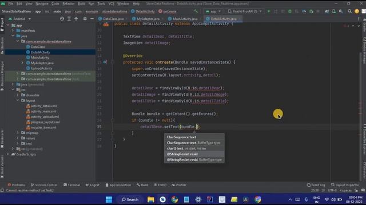
Task: Switch to MyAdapter.java tab
Action: point(148,19)
